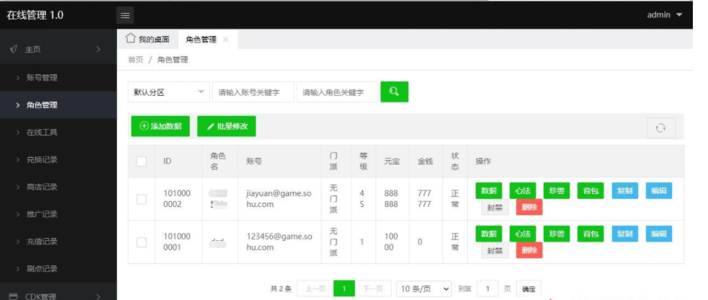
Task: Click the refresh icon above the table
Action: 660,128
